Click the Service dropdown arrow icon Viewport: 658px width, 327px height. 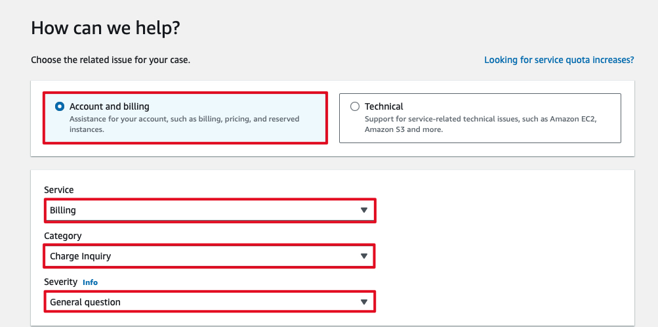point(364,210)
